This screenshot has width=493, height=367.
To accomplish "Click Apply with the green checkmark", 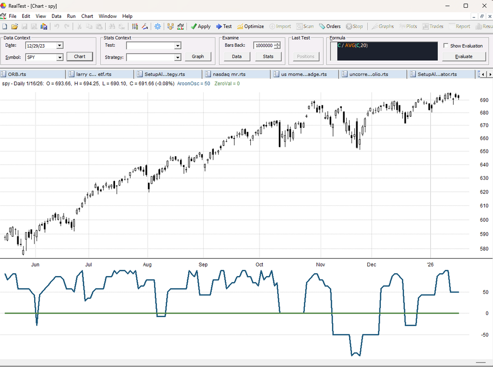I will pyautogui.click(x=201, y=27).
